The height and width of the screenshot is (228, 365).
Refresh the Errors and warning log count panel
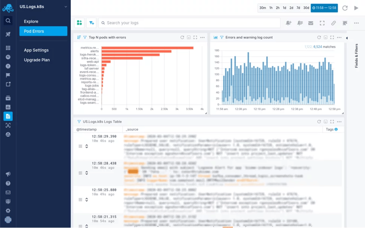click(319, 38)
